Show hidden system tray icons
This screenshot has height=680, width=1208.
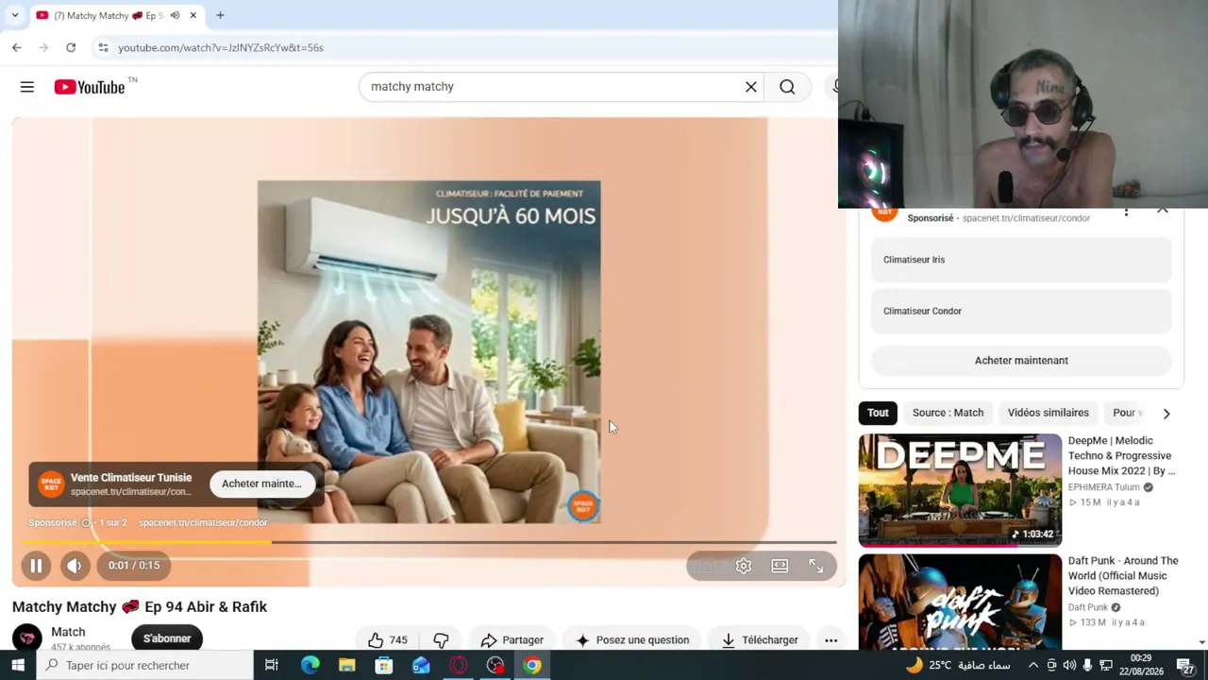coord(1033,665)
